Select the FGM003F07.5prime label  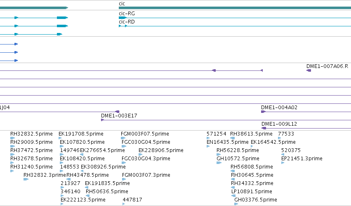pyautogui.click(x=145, y=134)
